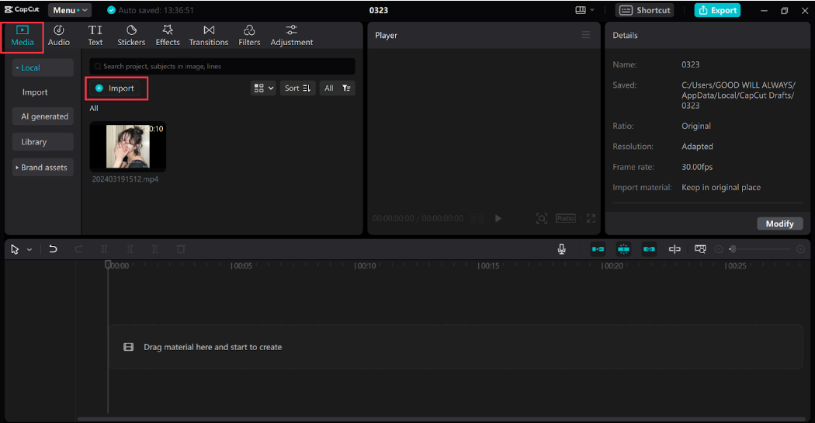Image resolution: width=815 pixels, height=423 pixels.
Task: Select Import in the left sidebar
Action: point(35,92)
